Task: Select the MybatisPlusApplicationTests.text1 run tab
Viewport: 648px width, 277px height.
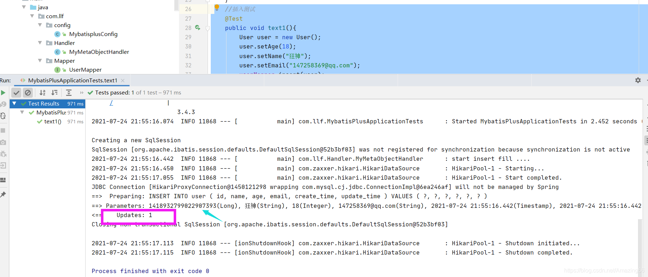Action: 72,81
